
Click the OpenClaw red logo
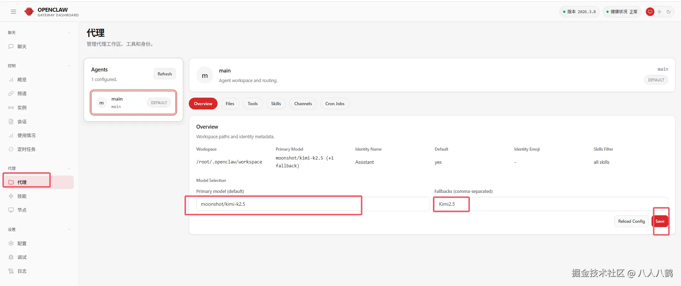(x=29, y=12)
